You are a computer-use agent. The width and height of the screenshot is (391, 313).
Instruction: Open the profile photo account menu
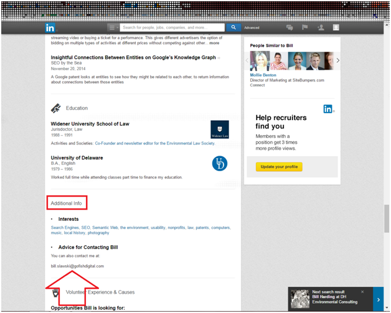tap(336, 27)
